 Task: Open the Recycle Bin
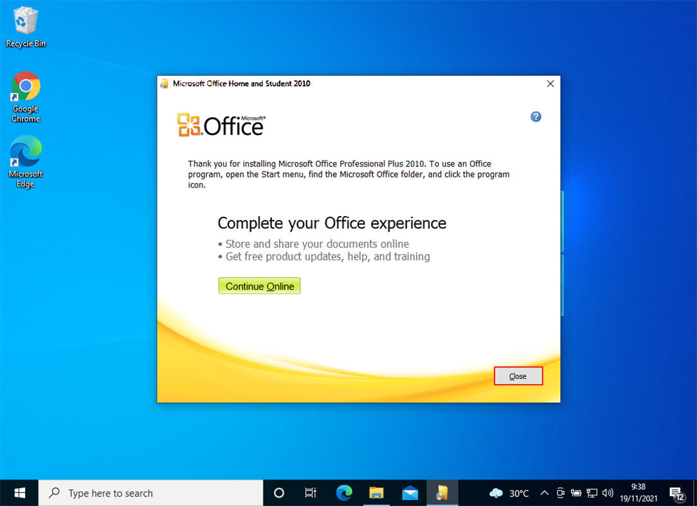(x=26, y=21)
